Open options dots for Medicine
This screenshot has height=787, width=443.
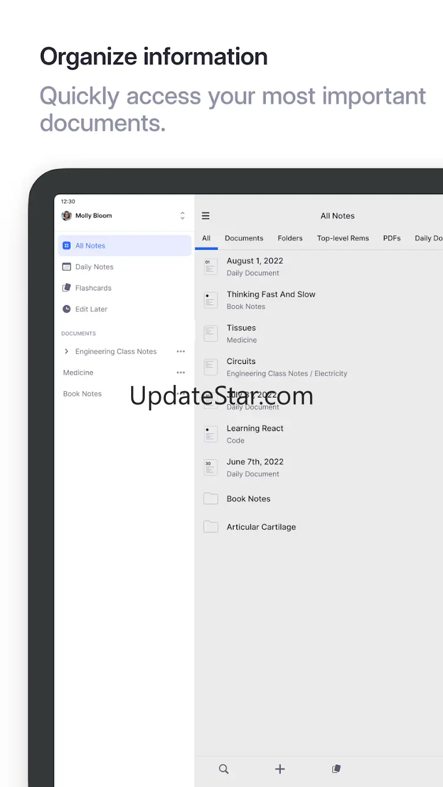(x=181, y=372)
